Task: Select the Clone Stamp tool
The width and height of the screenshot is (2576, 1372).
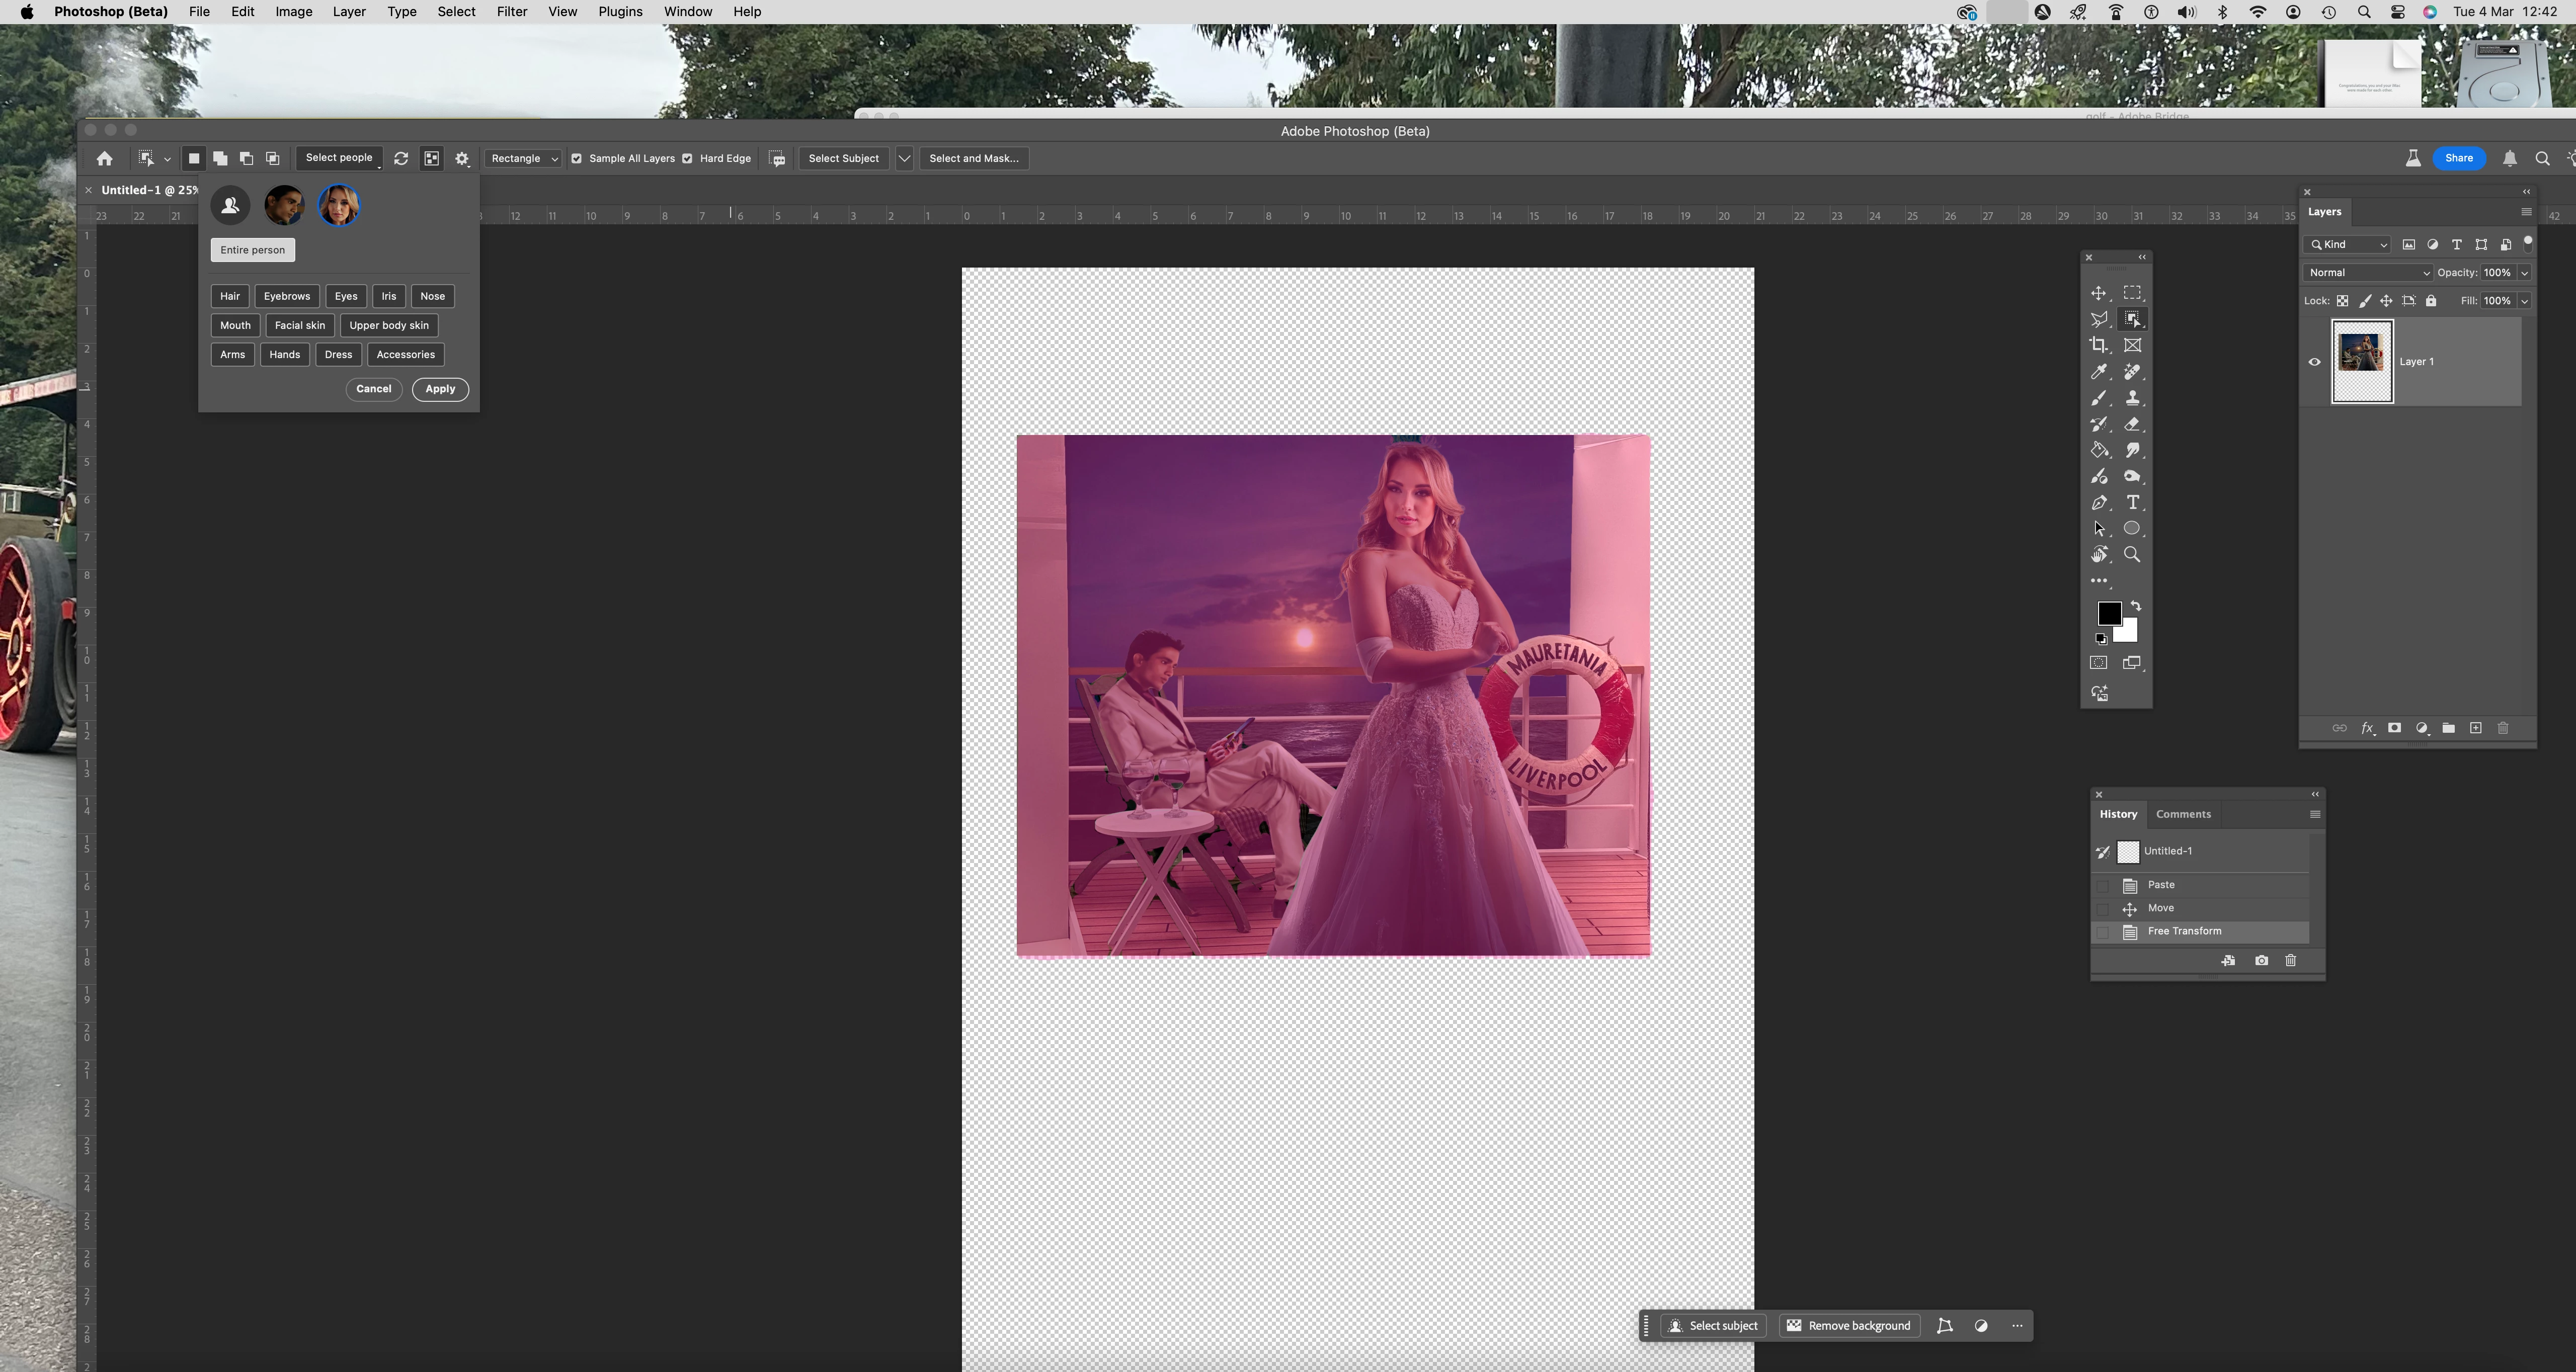Action: pos(2132,398)
